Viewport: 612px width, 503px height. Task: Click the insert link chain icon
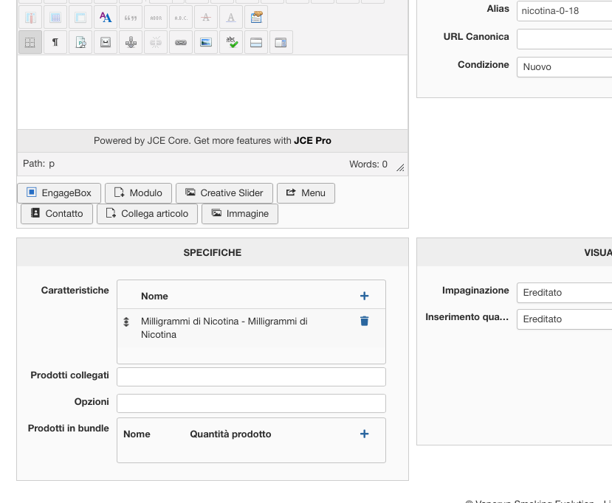pos(181,43)
